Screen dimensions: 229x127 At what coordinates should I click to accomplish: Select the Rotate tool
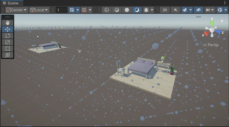click(x=7, y=36)
